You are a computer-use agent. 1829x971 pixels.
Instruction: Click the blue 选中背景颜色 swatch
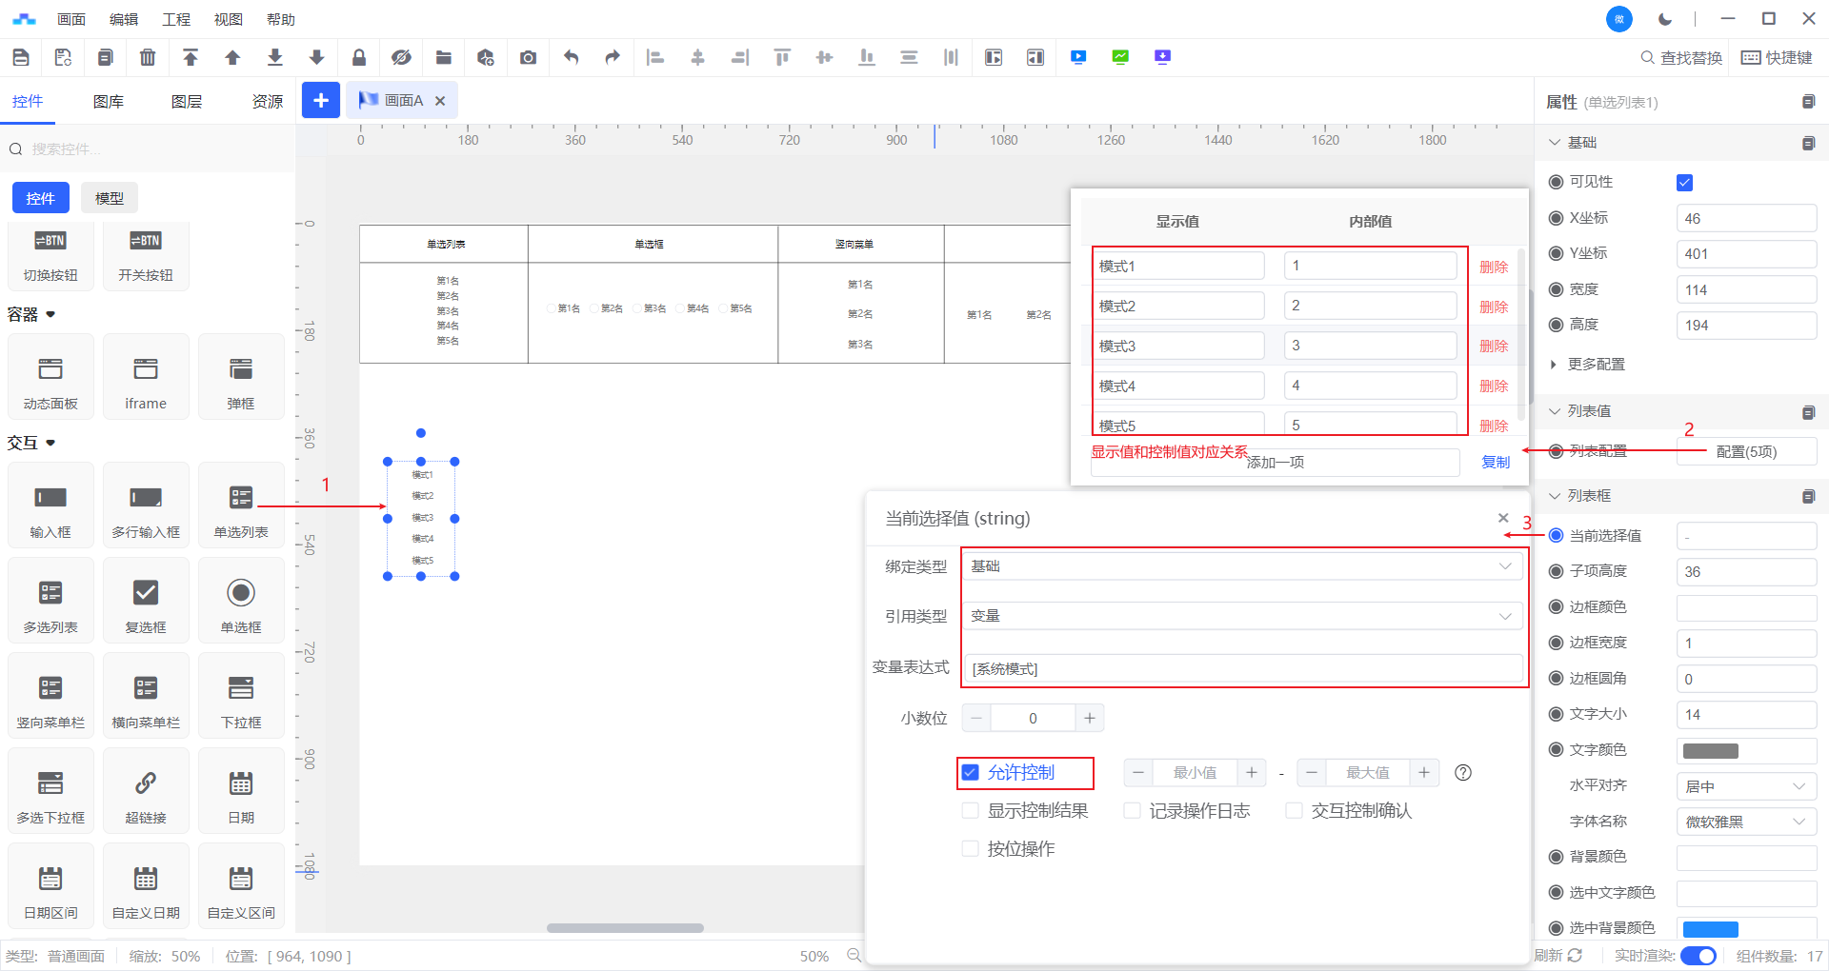1710,929
